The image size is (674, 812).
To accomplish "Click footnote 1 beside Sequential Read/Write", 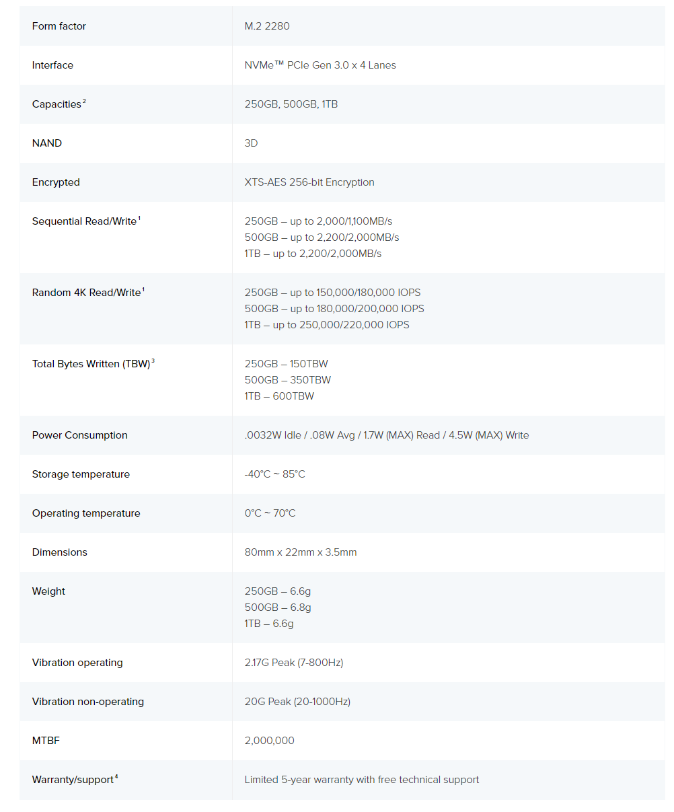I will [139, 219].
